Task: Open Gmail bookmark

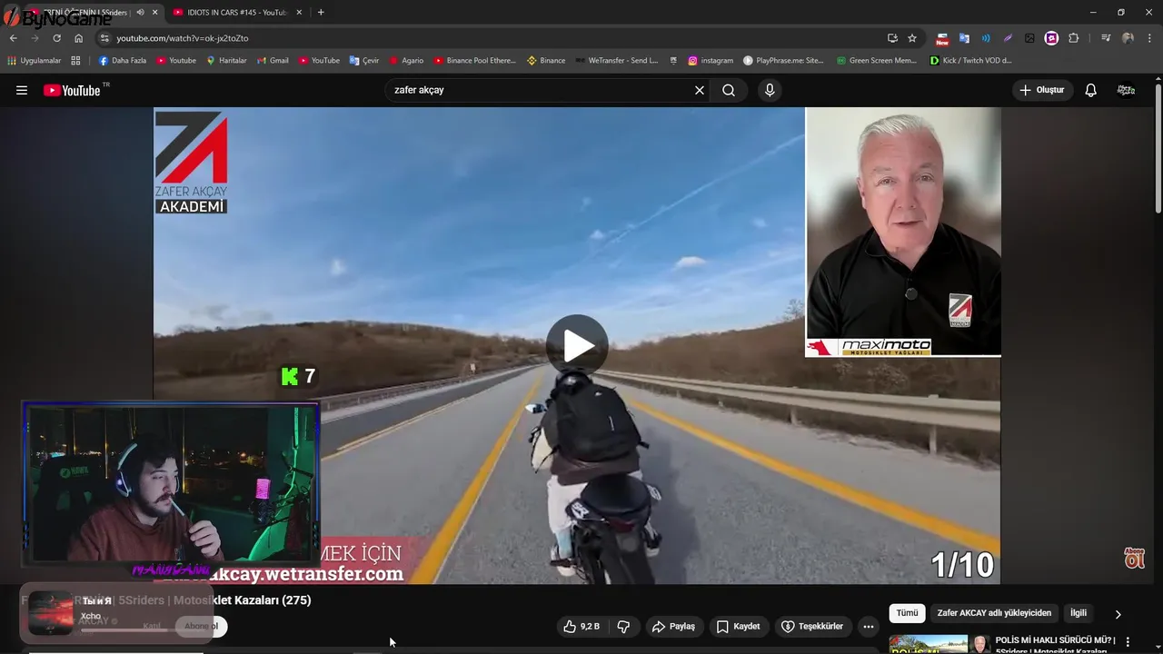Action: (x=273, y=61)
